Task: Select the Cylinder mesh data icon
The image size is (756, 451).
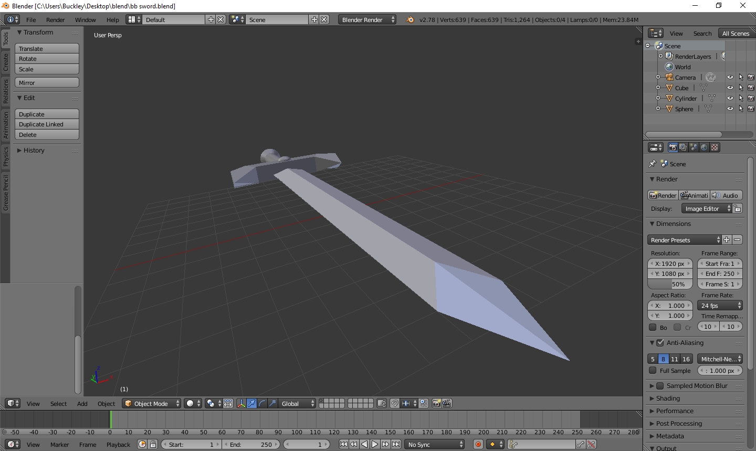Action: (712, 98)
